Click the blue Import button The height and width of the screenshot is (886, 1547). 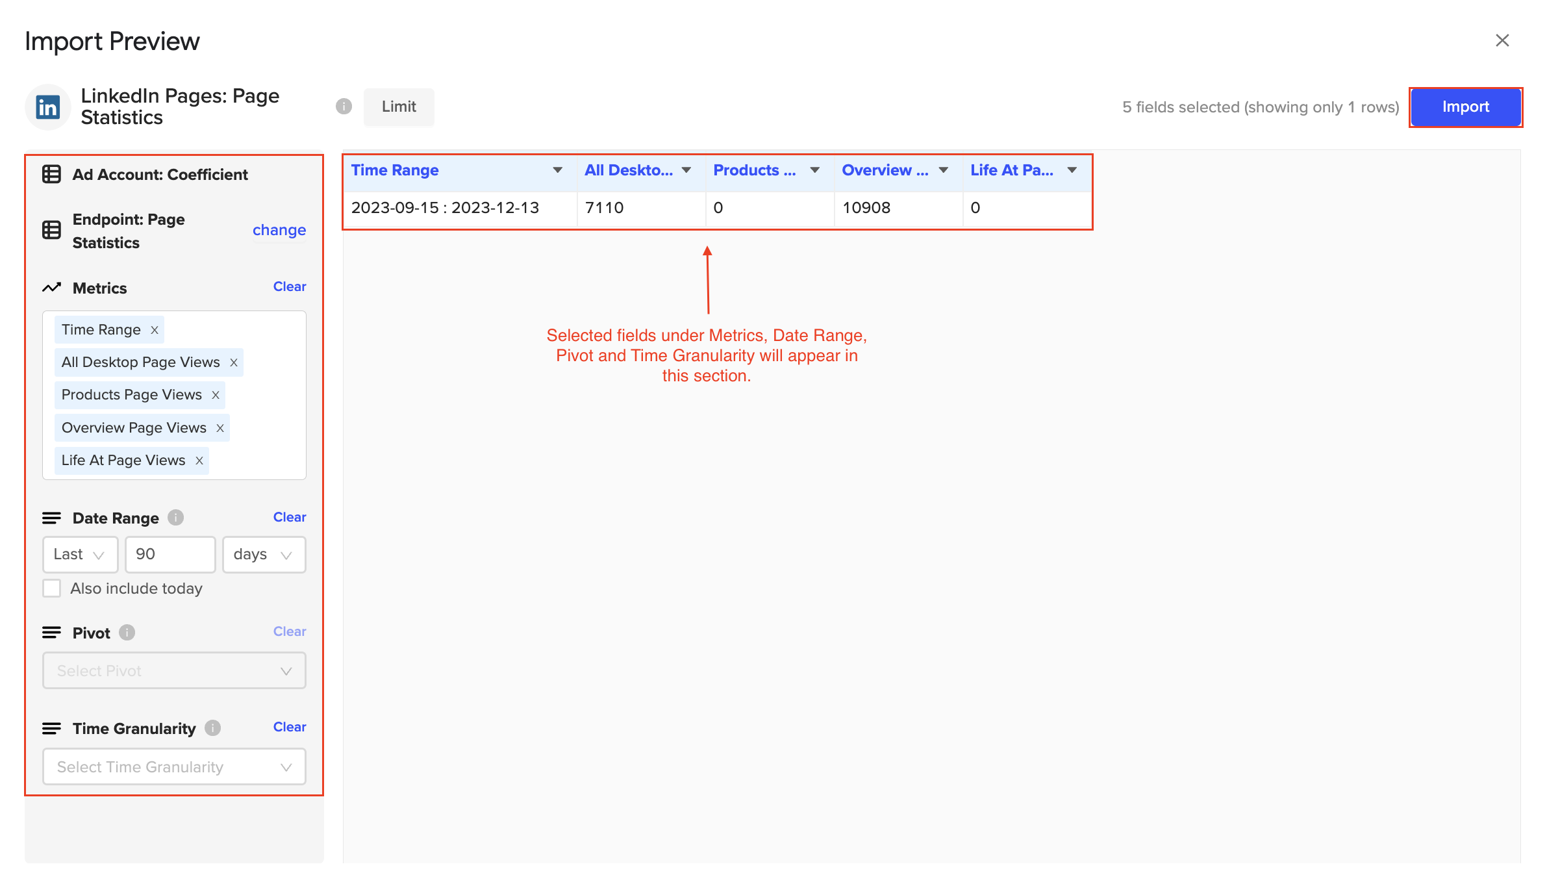click(x=1465, y=107)
